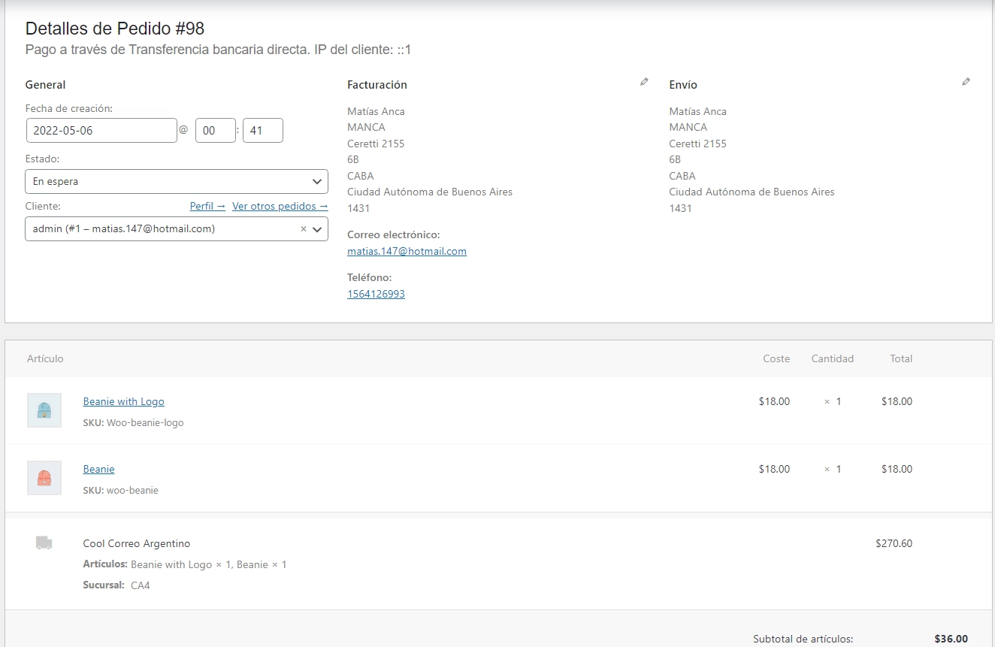Open the Estado dropdown
The height and width of the screenshot is (647, 995).
pos(177,181)
